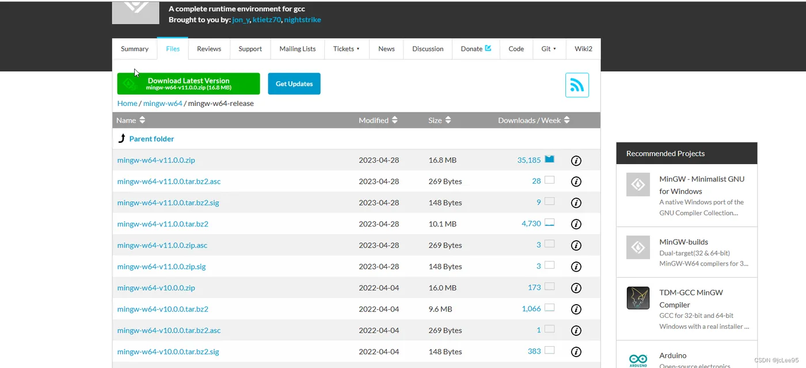Open MinGW-builds recommended project
Viewport: 806px width, 368px height.
(683, 242)
